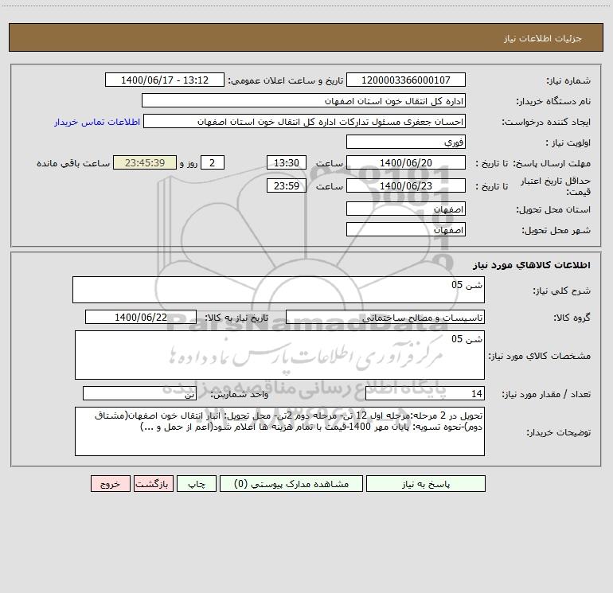Click the announcement date field 1400/06/17 - 13:12

(165, 80)
